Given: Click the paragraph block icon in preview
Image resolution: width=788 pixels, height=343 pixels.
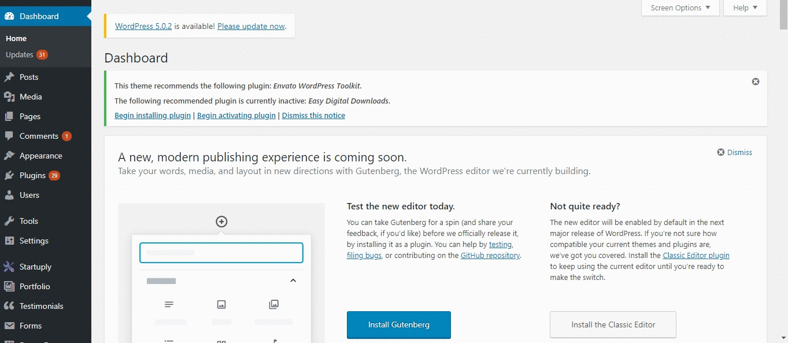Looking at the screenshot, I should (169, 304).
